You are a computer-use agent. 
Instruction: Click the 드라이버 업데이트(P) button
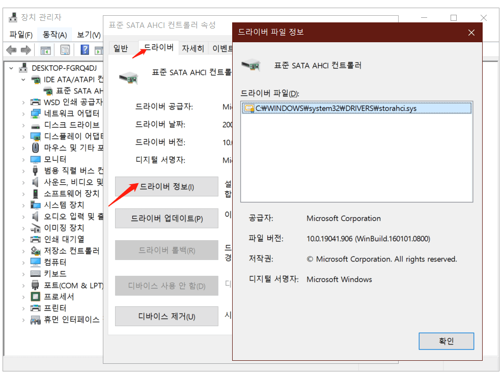pyautogui.click(x=166, y=218)
